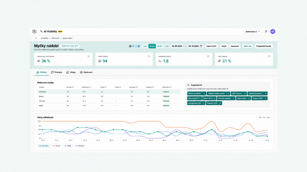Viewport: 307px width, 172px height.
Task: Click Elektronika breadcrumb link
Action: tap(55, 38)
